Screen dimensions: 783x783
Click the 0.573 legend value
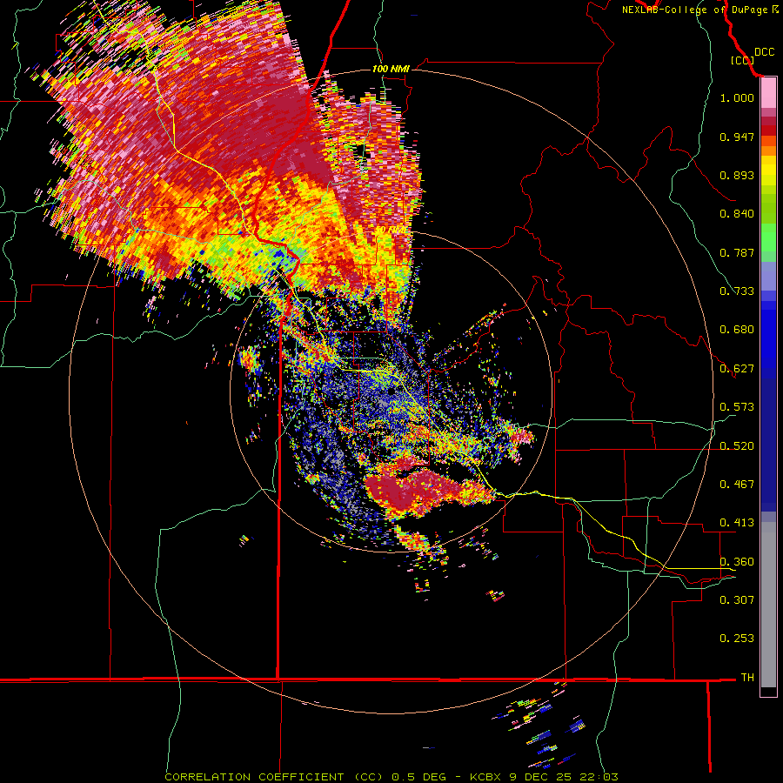pyautogui.click(x=737, y=407)
